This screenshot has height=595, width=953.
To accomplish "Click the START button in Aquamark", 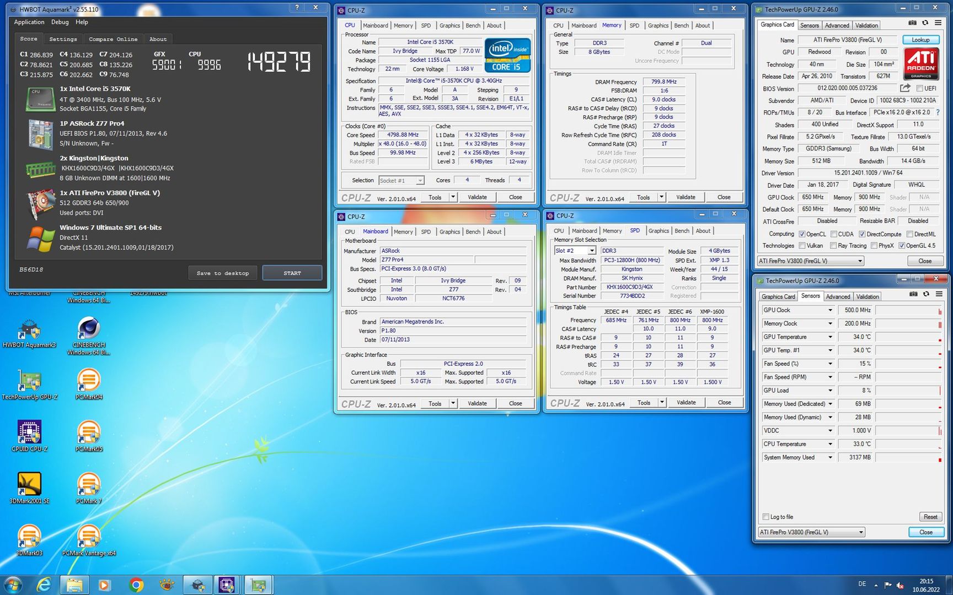I will [x=292, y=273].
